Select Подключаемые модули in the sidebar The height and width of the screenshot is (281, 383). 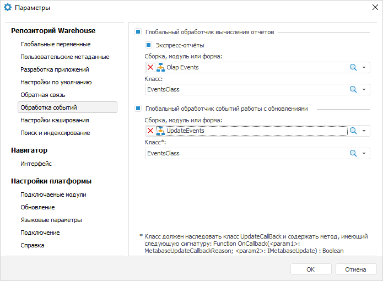click(53, 194)
